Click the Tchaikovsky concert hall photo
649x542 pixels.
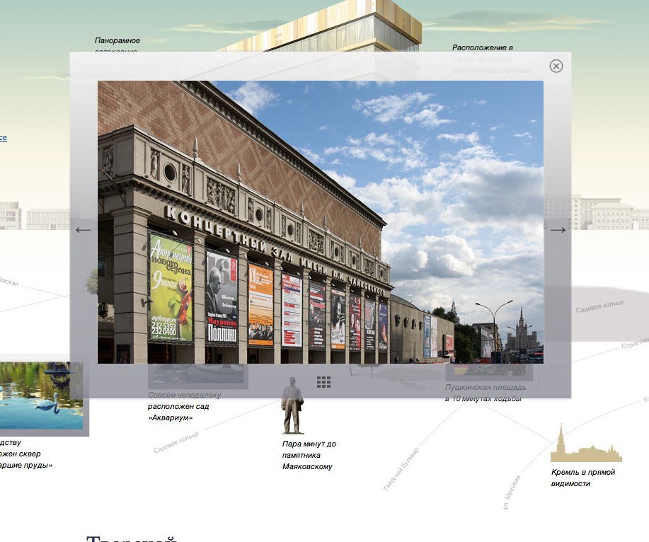point(320,221)
